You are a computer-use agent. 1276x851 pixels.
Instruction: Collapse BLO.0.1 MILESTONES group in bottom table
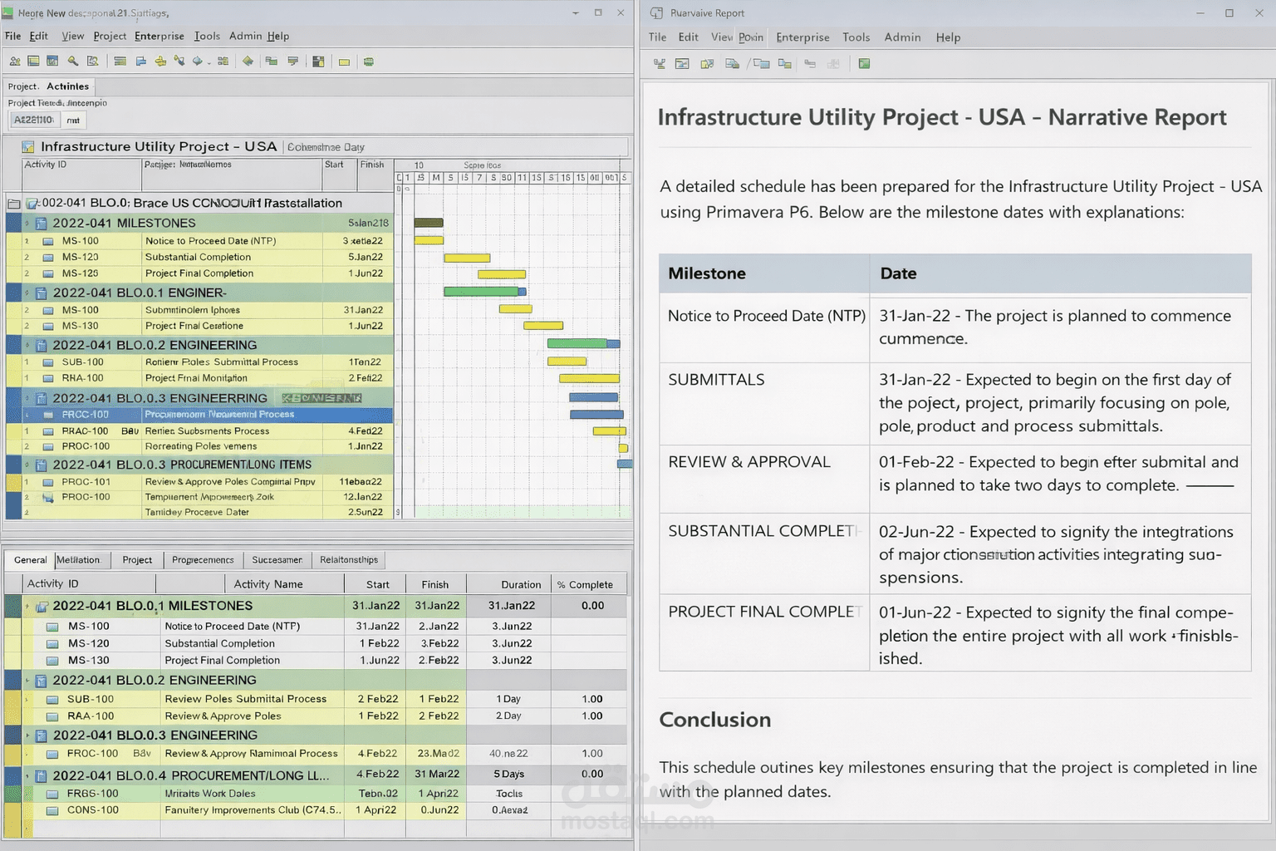pyautogui.click(x=27, y=607)
